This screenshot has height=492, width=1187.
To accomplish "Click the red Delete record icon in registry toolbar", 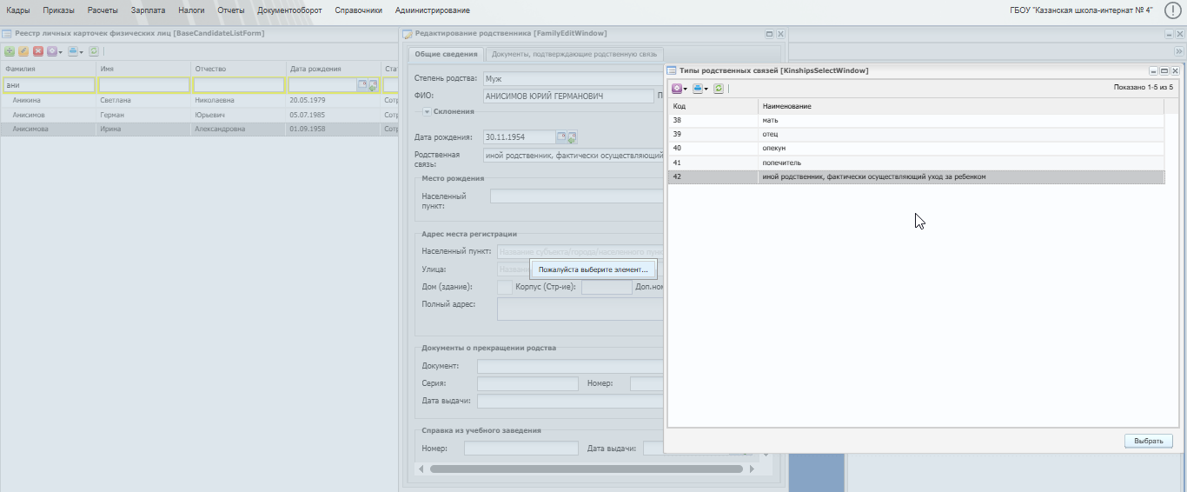I will pyautogui.click(x=38, y=51).
